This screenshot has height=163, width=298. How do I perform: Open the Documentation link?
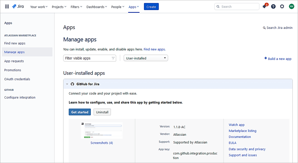[240, 137]
